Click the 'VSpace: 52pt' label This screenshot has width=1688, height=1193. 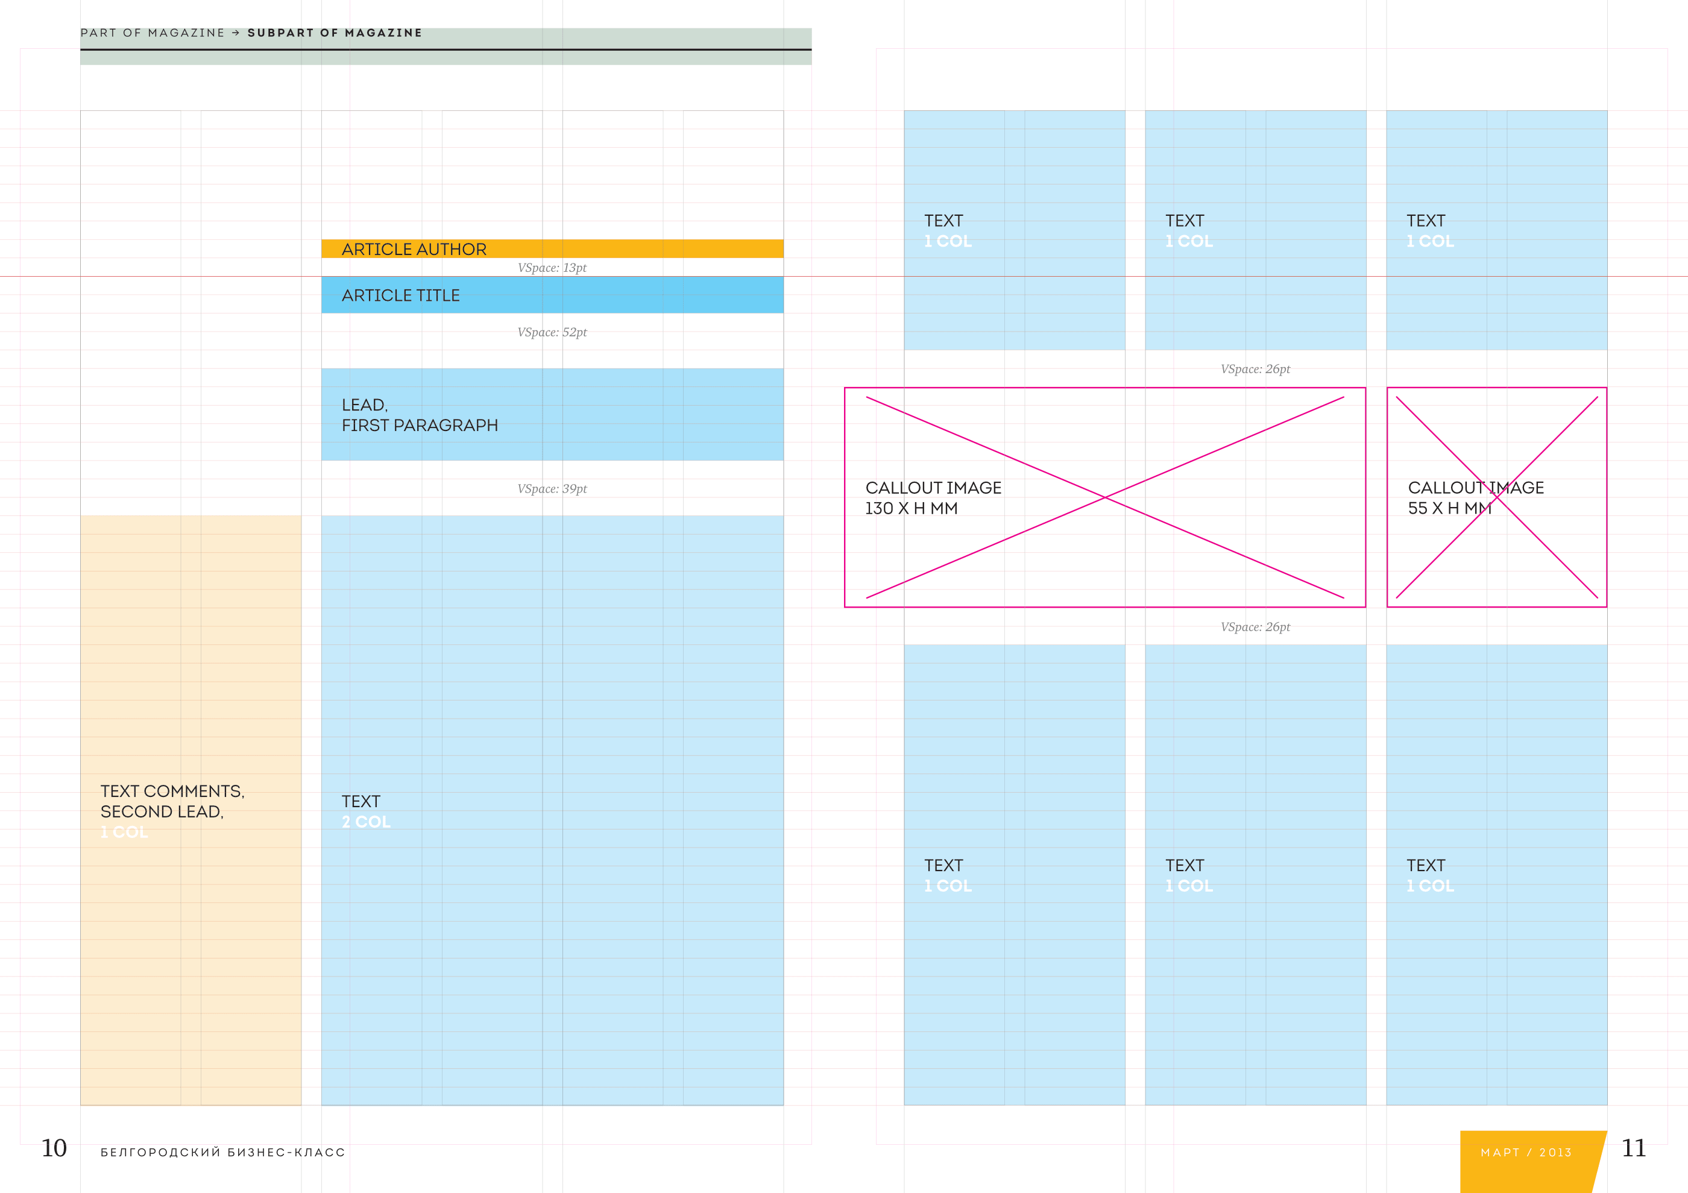(552, 332)
